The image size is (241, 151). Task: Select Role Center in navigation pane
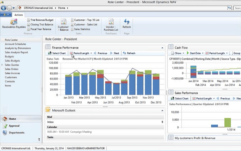coord(21,40)
